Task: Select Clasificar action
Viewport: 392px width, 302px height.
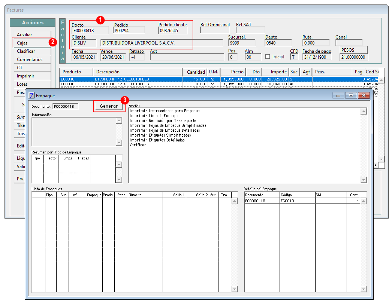Action: tap(32, 51)
